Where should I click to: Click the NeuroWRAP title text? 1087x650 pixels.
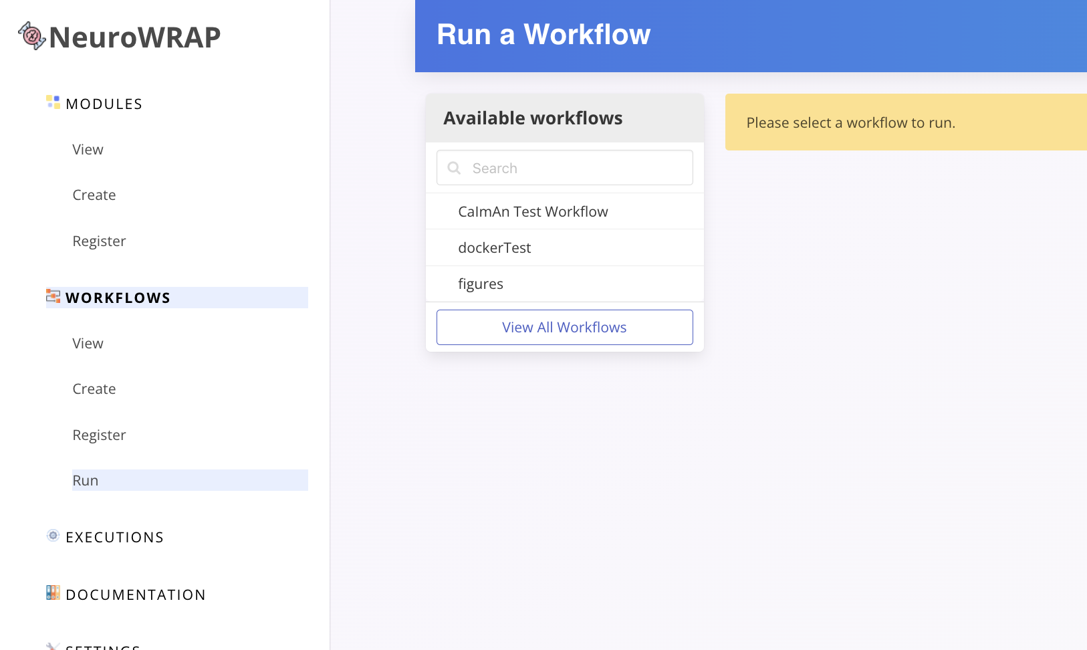[134, 37]
